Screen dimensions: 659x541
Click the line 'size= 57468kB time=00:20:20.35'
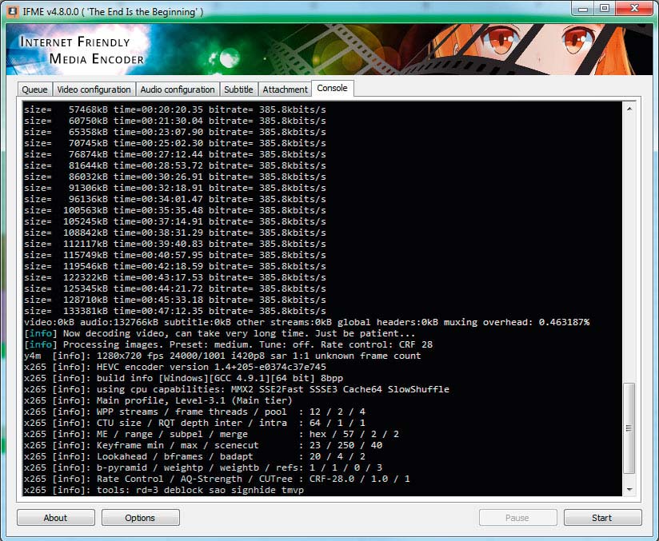pyautogui.click(x=175, y=109)
